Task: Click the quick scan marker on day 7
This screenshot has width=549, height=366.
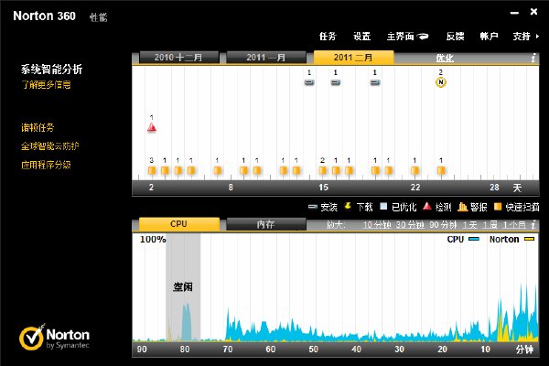Action: tap(217, 170)
